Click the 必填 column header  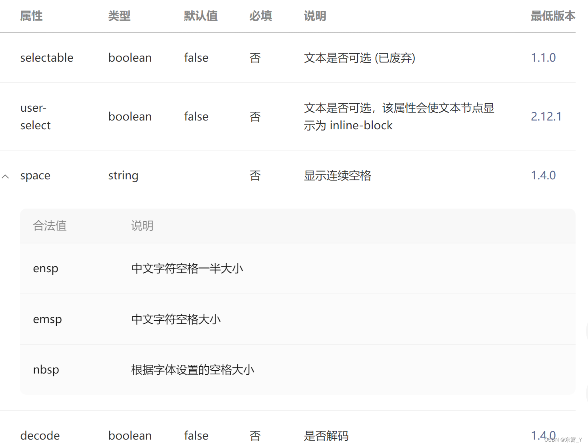click(260, 16)
